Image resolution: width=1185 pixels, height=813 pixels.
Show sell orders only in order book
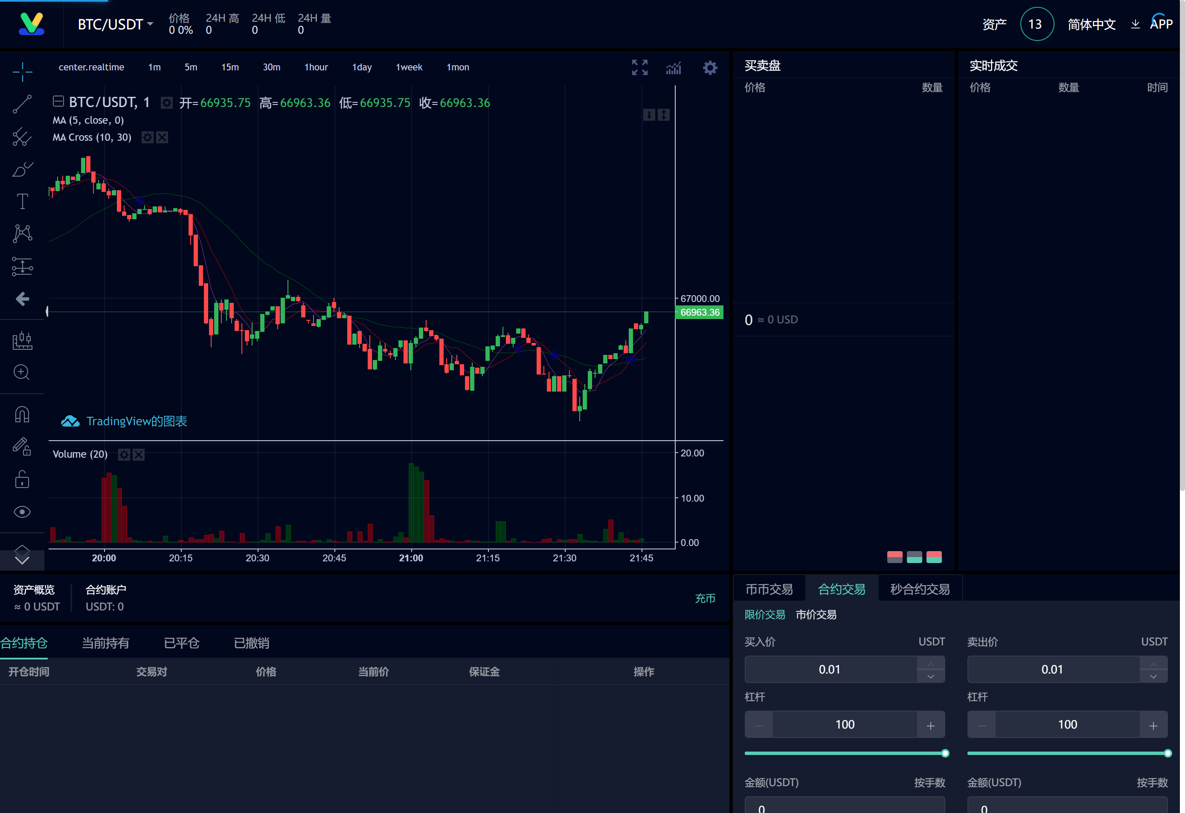click(895, 557)
